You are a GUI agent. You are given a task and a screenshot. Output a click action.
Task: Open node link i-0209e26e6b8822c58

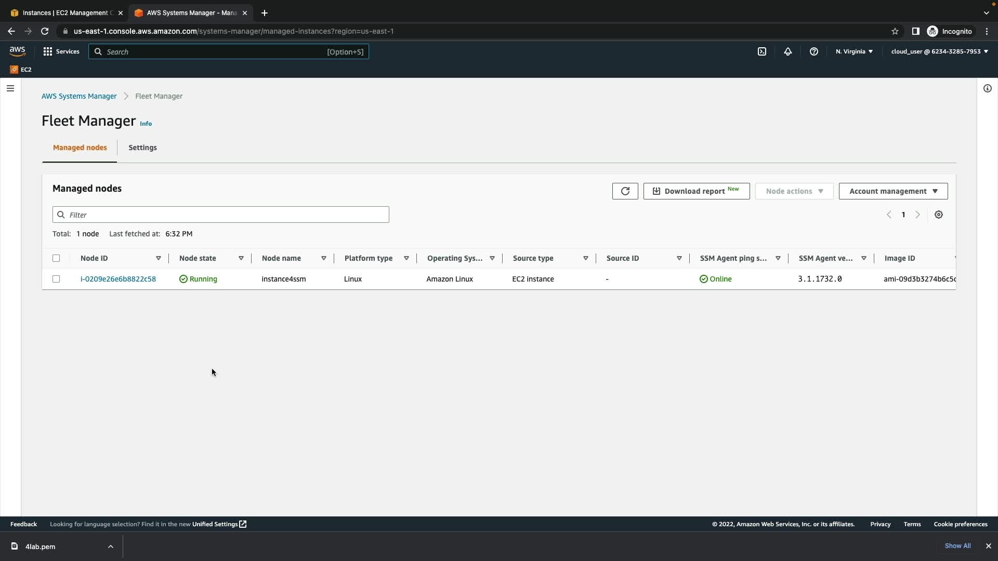(x=118, y=279)
